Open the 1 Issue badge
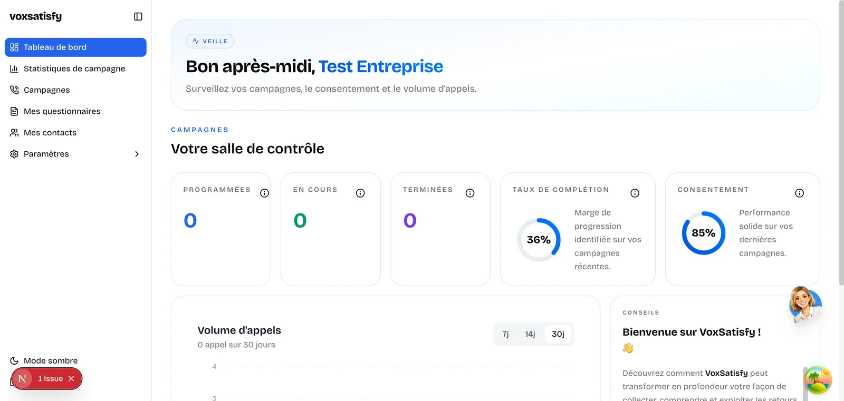This screenshot has height=401, width=844. tap(50, 379)
